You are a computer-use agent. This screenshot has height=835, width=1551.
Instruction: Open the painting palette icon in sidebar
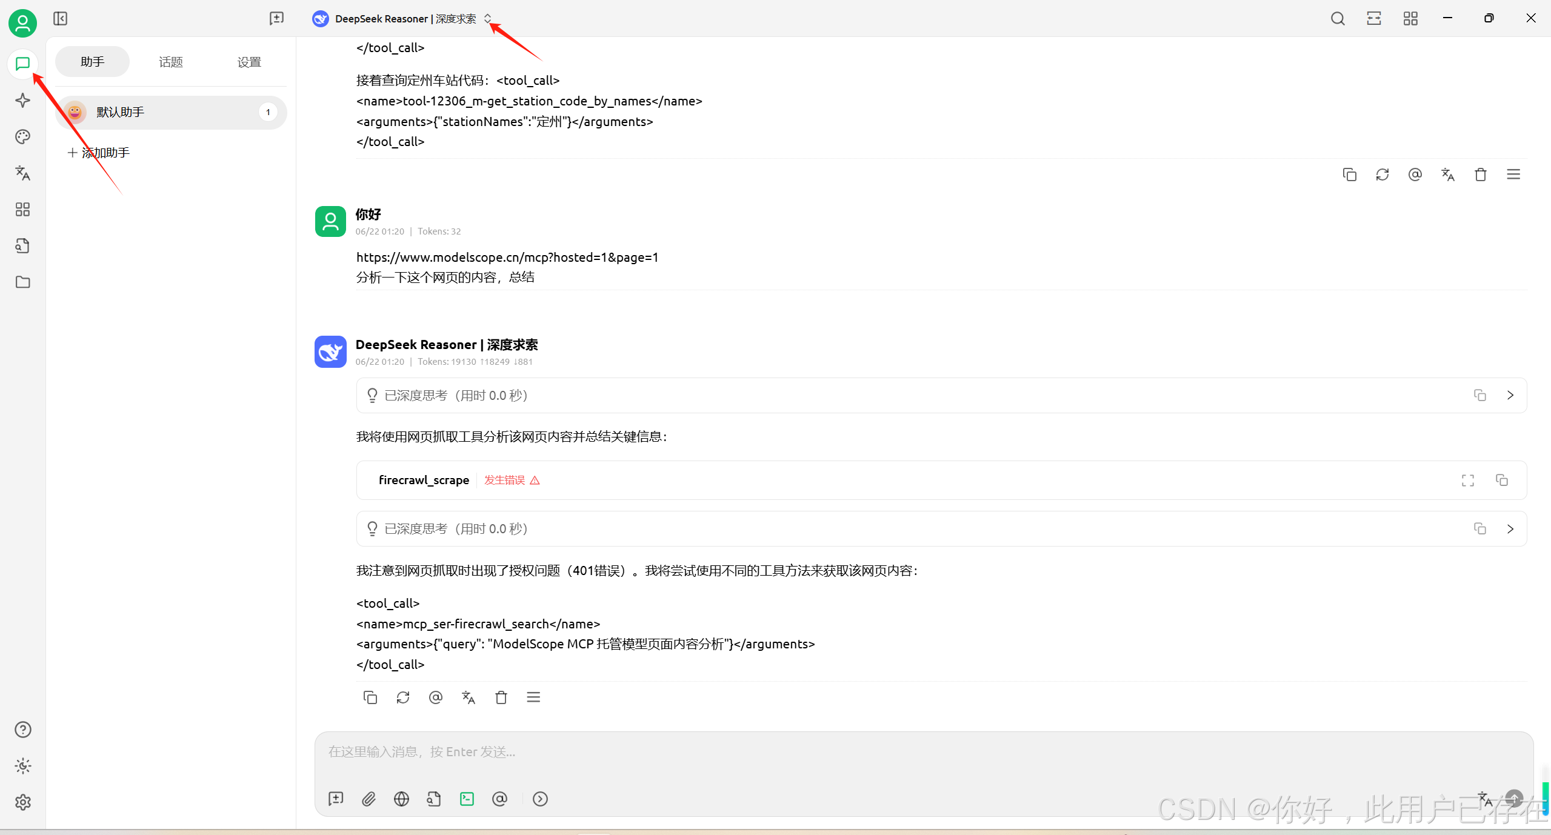coord(22,136)
